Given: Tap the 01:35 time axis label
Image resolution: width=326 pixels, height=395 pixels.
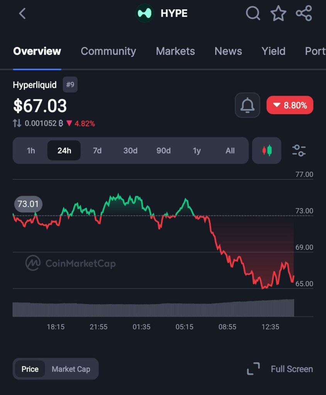Looking at the screenshot, I should tap(141, 327).
